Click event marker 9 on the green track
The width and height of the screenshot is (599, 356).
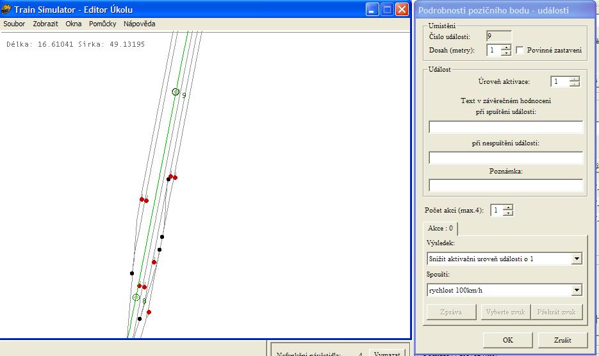(176, 92)
